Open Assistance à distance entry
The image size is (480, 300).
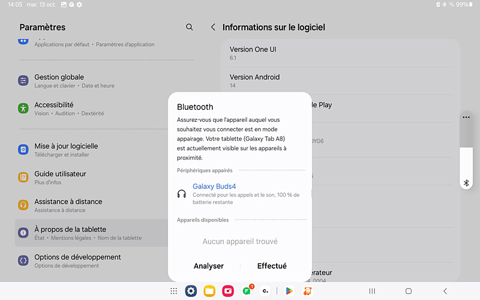92,205
